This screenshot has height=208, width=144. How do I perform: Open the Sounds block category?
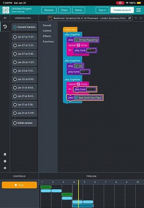(x=47, y=25)
